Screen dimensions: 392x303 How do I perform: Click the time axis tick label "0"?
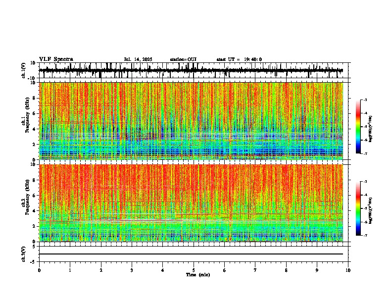click(x=39, y=270)
